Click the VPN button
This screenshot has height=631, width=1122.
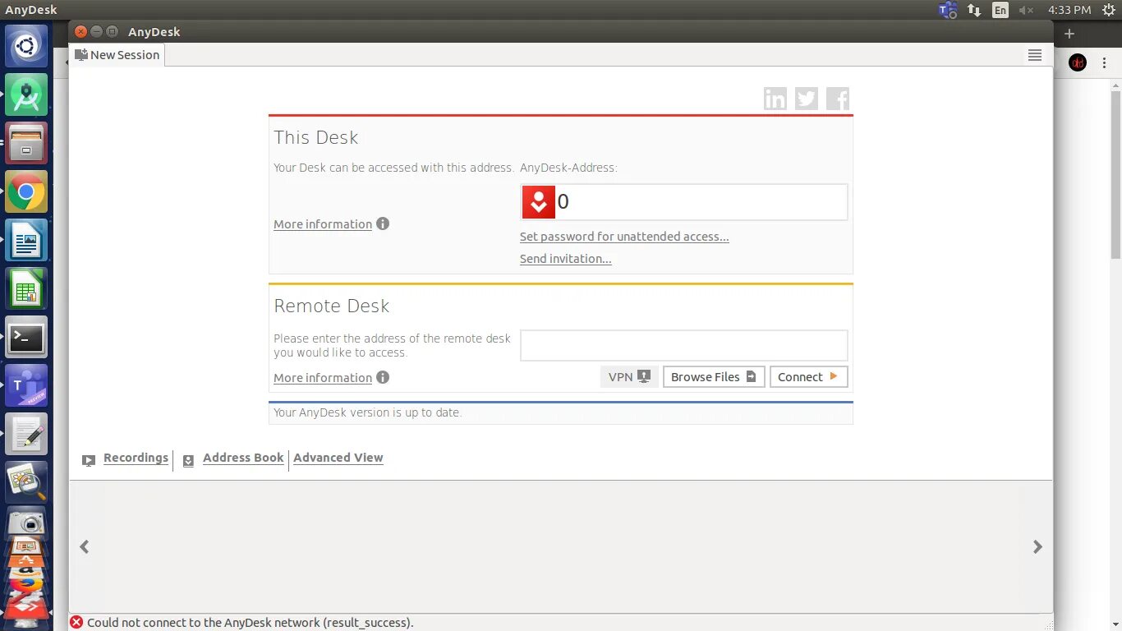pyautogui.click(x=629, y=377)
